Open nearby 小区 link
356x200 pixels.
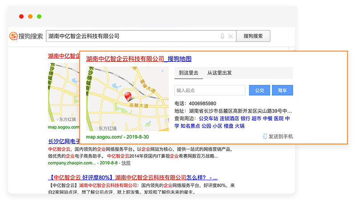217,126
